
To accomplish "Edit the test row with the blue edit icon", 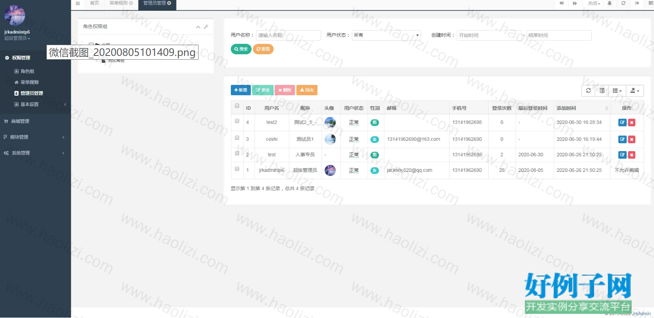I will pos(623,155).
